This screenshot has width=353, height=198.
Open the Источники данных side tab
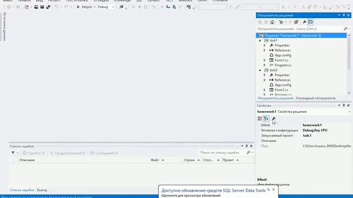(4, 26)
